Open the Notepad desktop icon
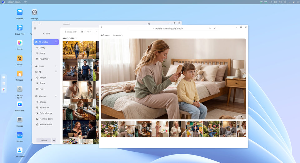Image resolution: width=300 pixels, height=163 pixels. [x=19, y=74]
